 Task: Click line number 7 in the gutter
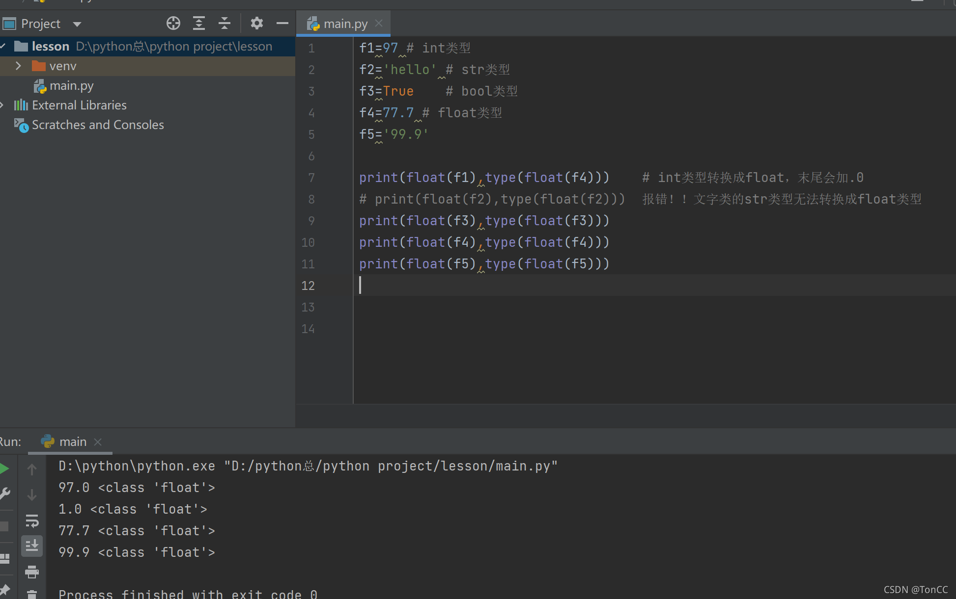[x=311, y=178]
